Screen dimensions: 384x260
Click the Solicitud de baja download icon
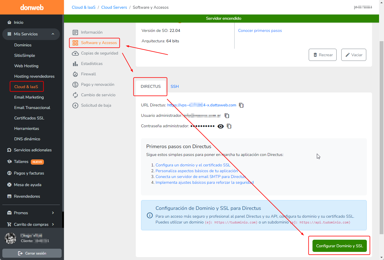click(x=75, y=106)
